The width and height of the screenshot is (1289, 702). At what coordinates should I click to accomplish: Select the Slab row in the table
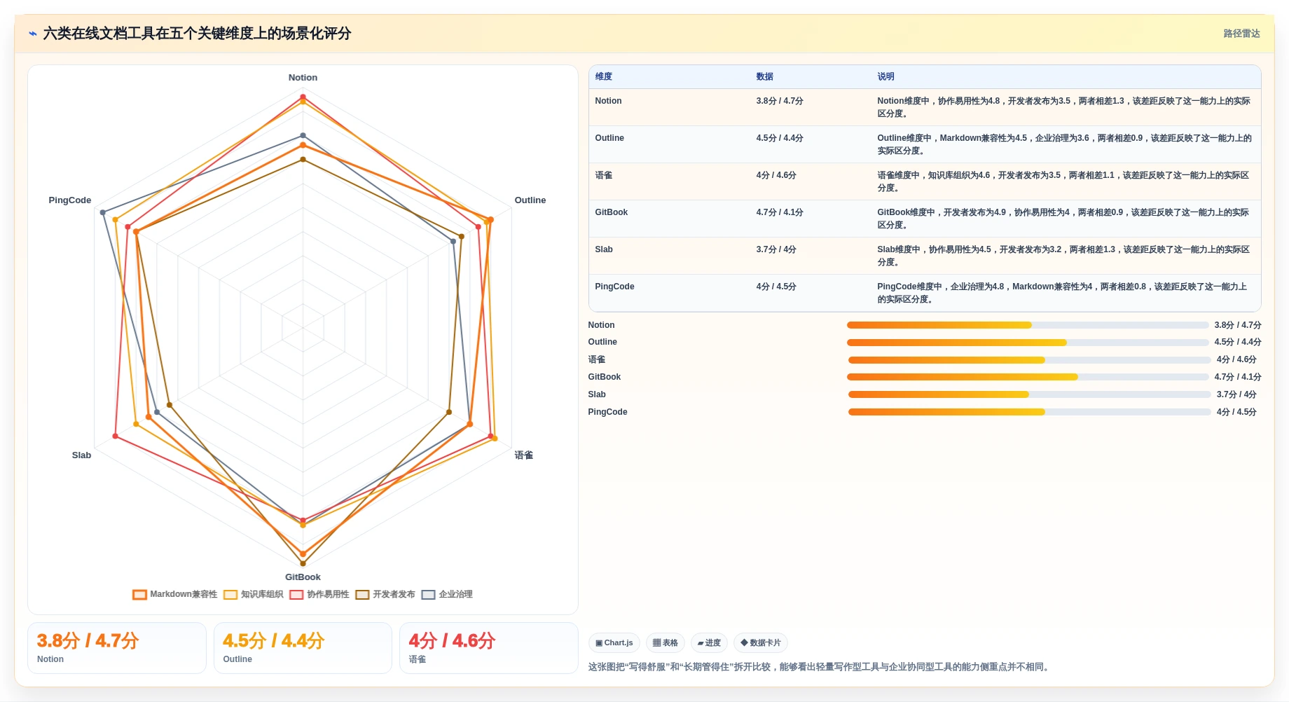pyautogui.click(x=925, y=256)
